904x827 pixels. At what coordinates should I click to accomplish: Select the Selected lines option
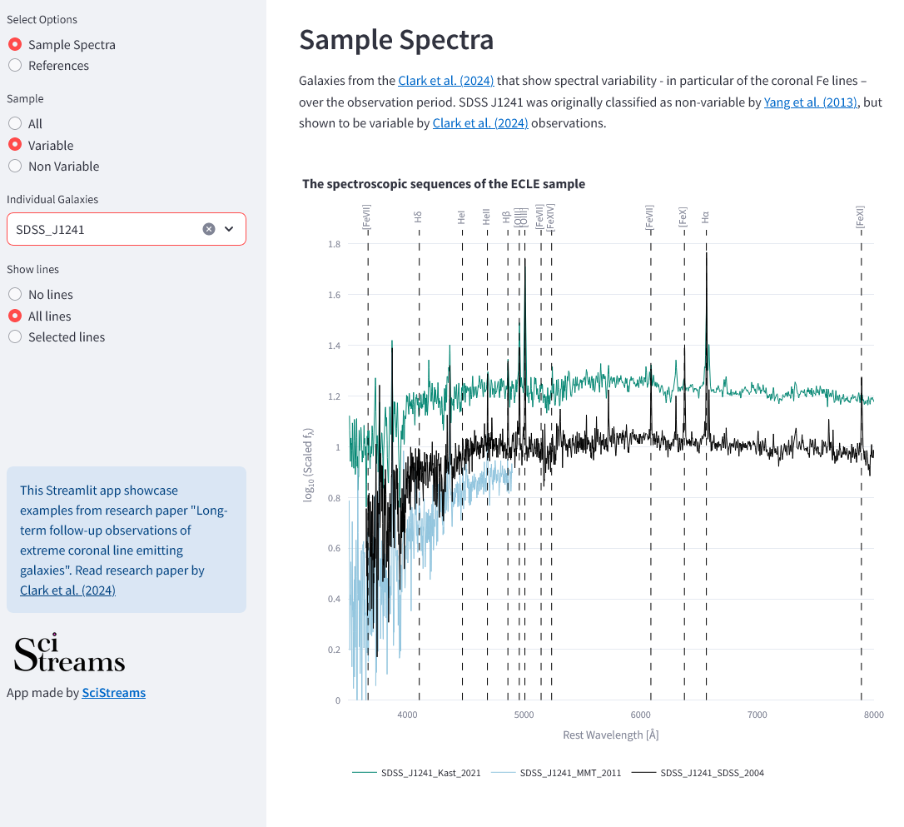pyautogui.click(x=57, y=337)
